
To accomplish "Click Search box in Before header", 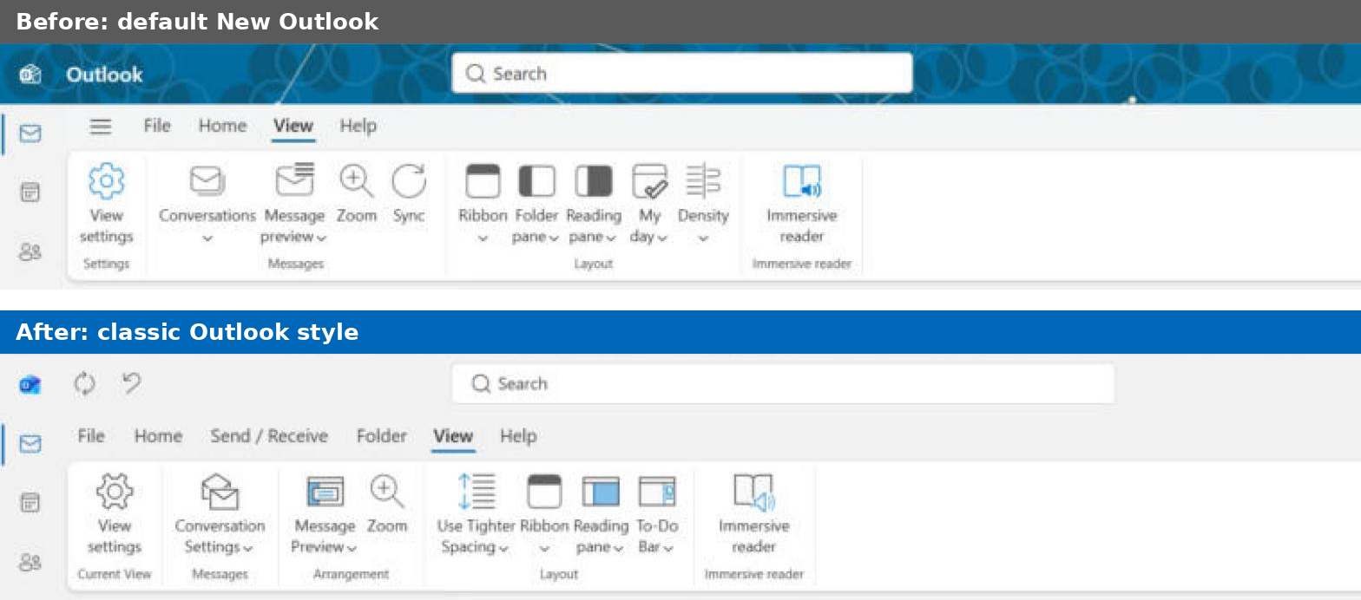I will [682, 74].
